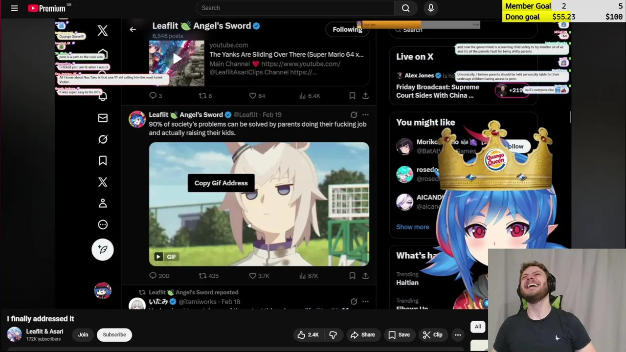Play the GIF using its play control

tap(158, 257)
